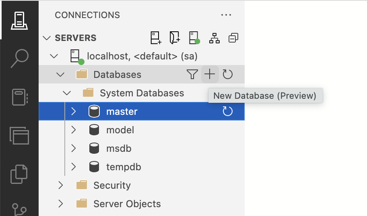Viewport: 367px width, 216px height.
Task: Click the Server Objects folder icon
Action: (82, 203)
